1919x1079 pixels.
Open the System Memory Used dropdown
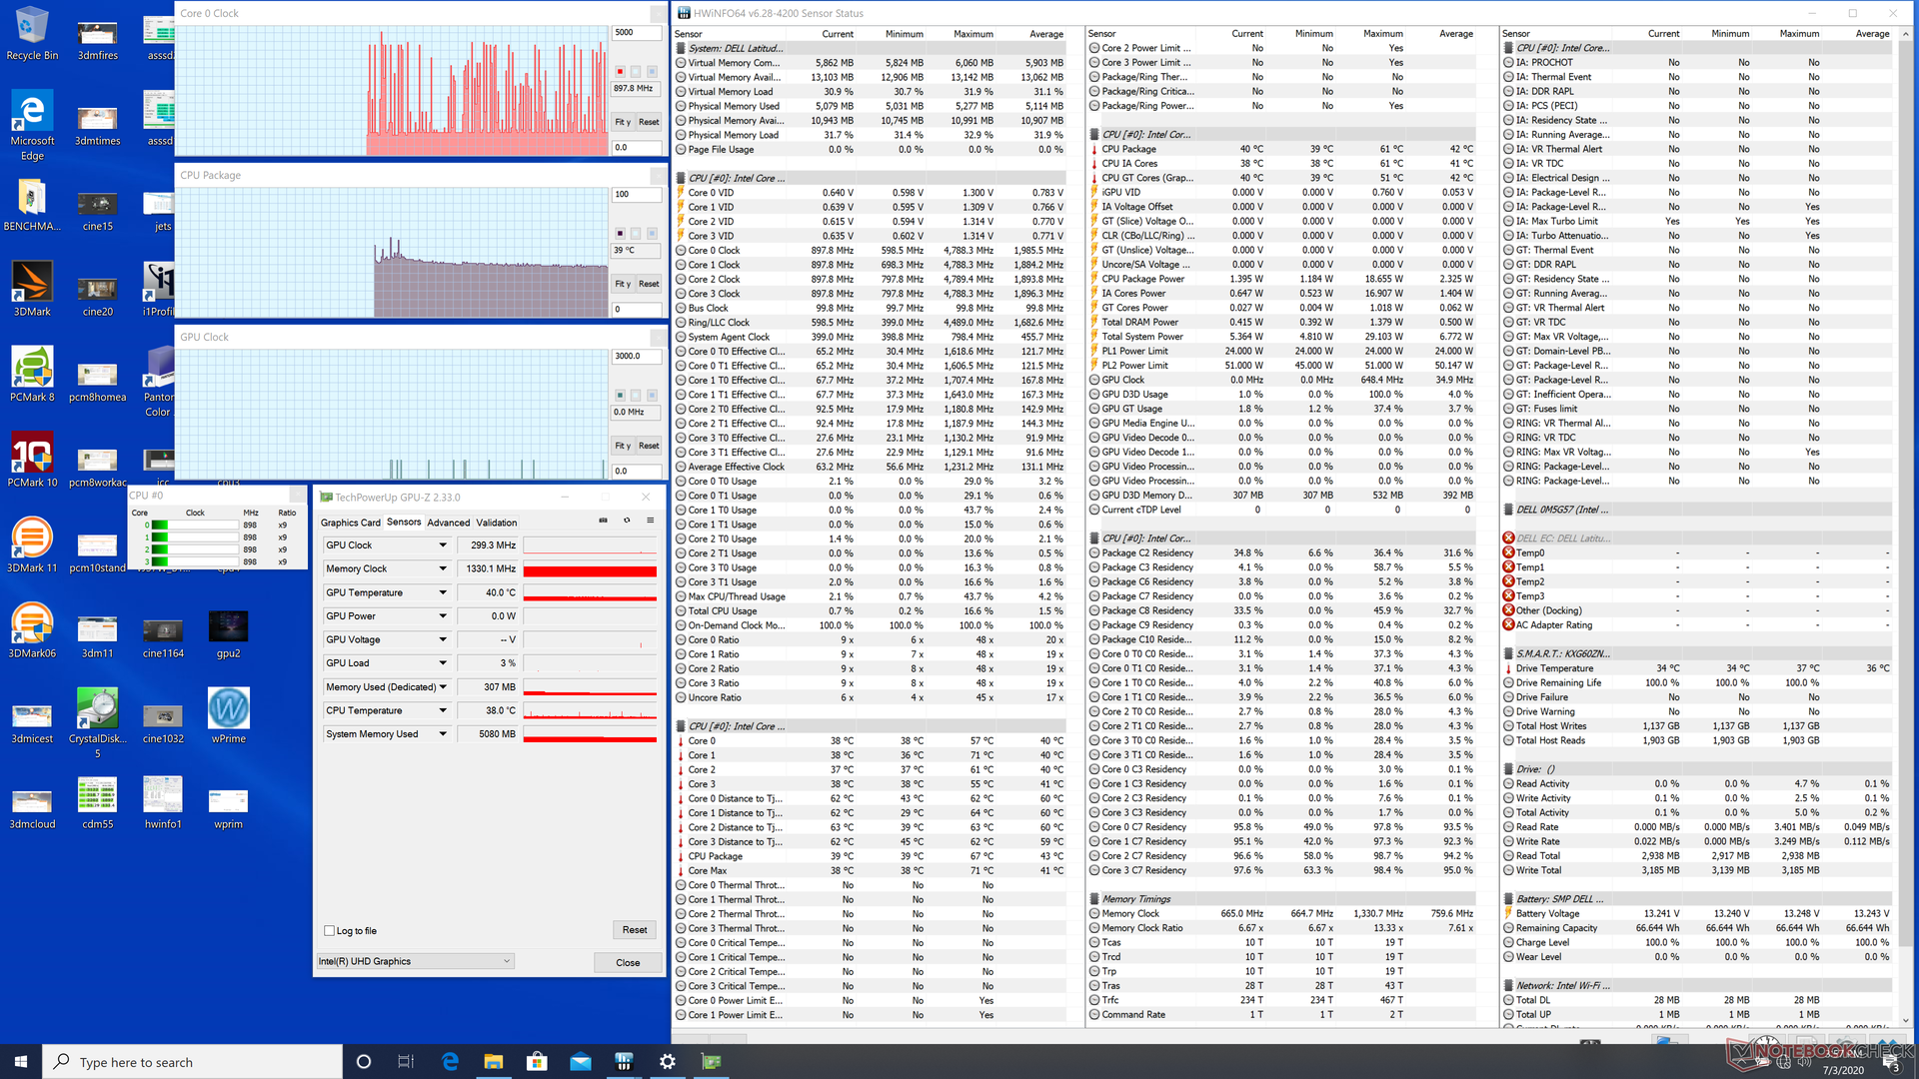[443, 734]
